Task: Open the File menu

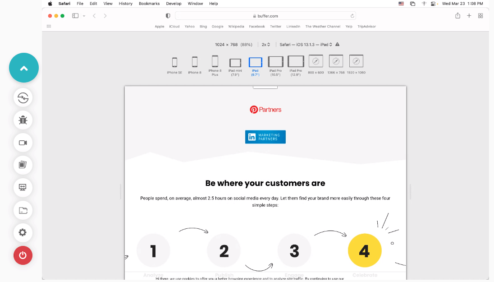Action: coord(80,4)
